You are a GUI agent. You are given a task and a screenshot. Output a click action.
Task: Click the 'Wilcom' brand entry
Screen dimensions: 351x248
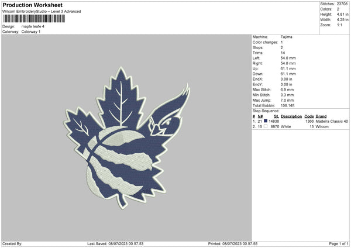tap(322, 127)
